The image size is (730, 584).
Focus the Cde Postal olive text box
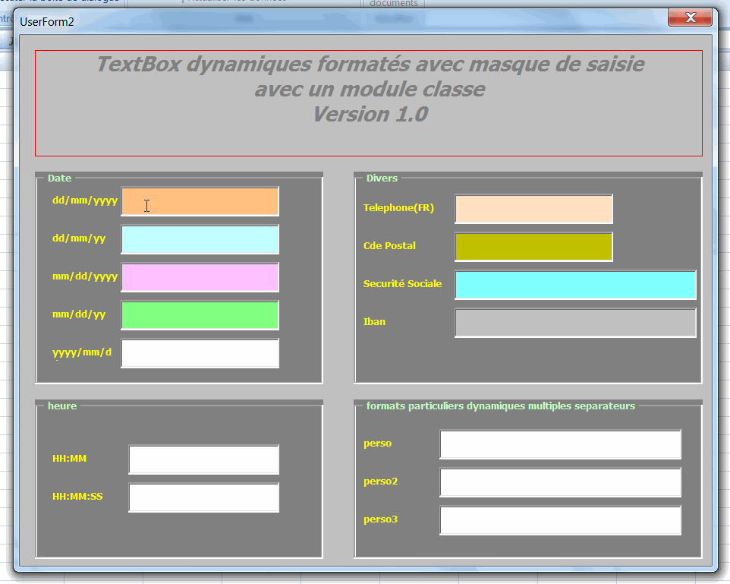click(x=533, y=247)
